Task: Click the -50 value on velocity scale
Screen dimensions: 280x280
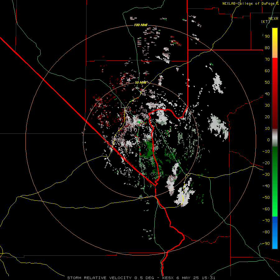Action: [x=266, y=198]
